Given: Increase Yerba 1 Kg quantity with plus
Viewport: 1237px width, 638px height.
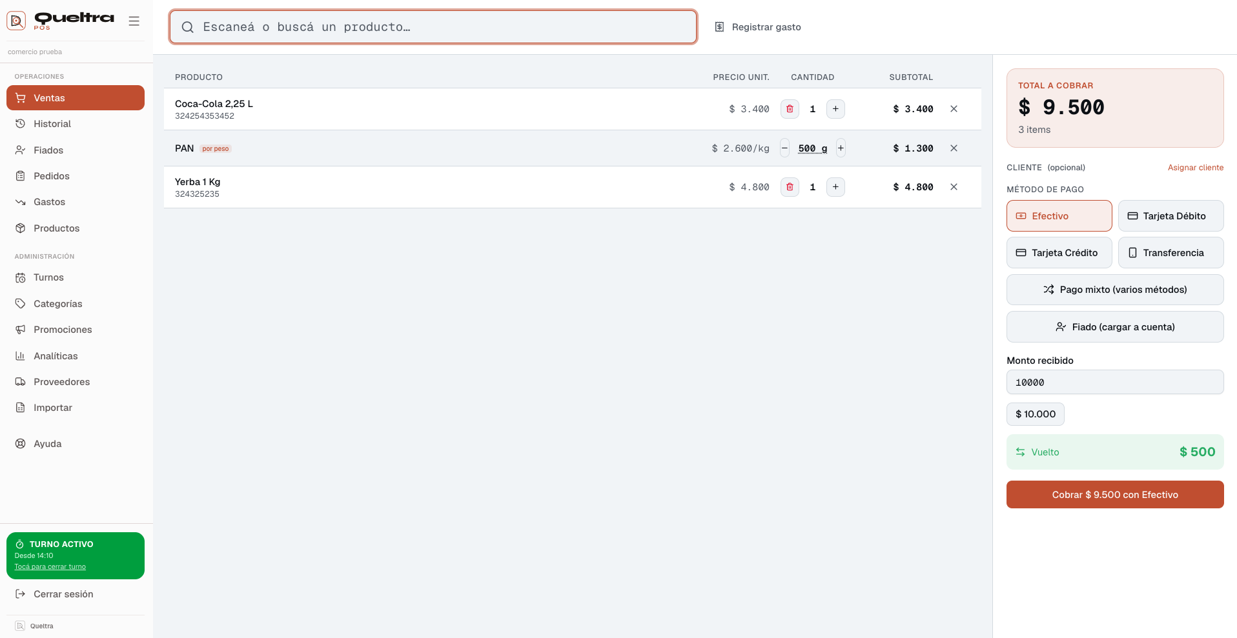Looking at the screenshot, I should coord(835,187).
